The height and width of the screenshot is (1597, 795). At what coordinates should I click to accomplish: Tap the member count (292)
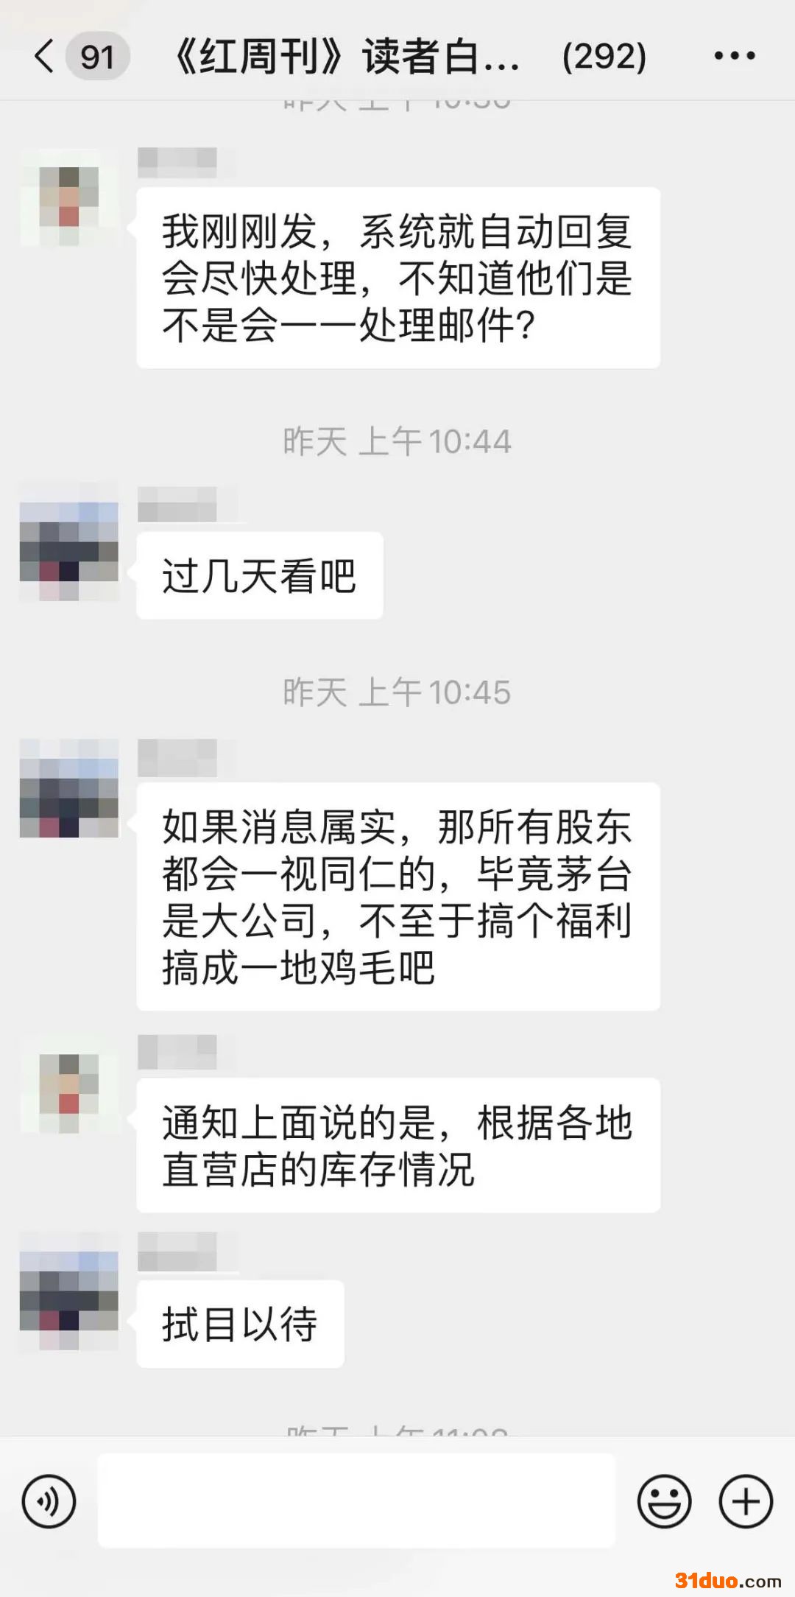point(604,56)
